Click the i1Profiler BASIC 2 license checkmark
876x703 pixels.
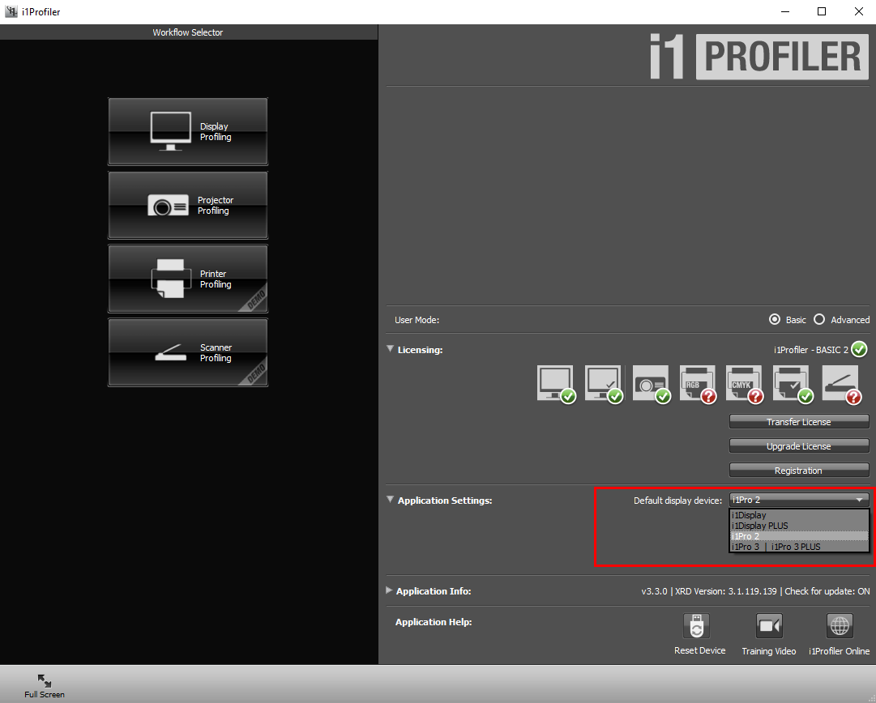click(859, 350)
